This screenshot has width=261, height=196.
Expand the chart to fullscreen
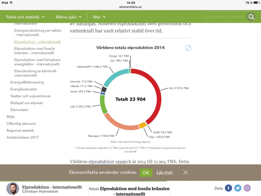[188, 48]
